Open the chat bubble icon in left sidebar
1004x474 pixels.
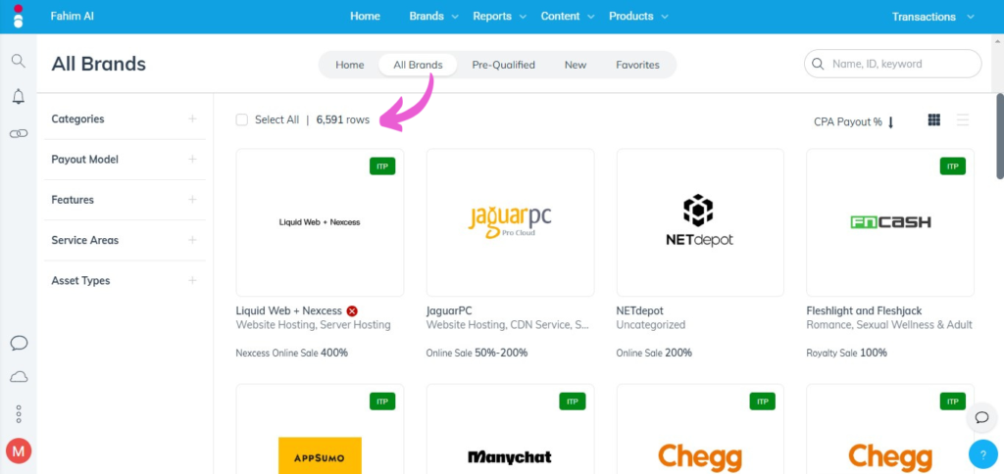19,343
